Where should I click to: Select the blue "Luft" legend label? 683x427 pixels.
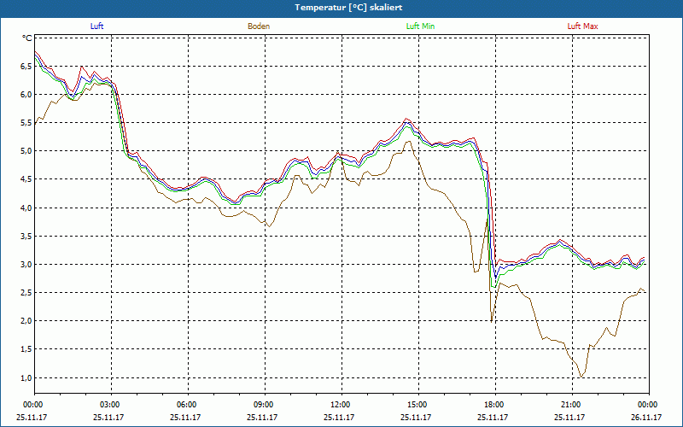point(96,26)
